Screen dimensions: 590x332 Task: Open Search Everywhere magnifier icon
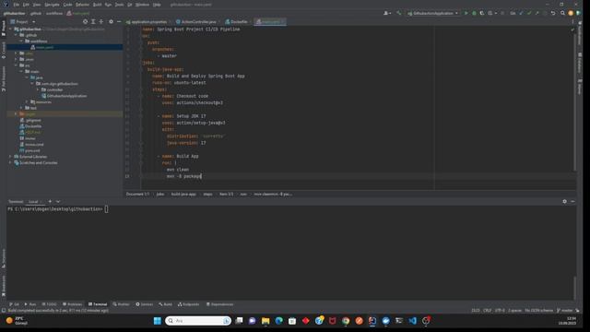[562, 13]
